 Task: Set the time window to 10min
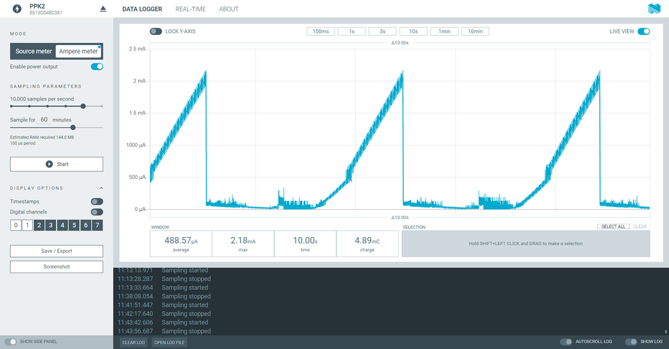475,31
